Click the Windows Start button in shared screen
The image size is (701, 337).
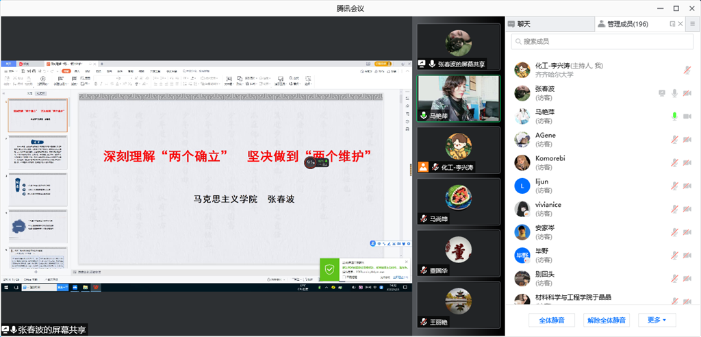[x=5, y=288]
